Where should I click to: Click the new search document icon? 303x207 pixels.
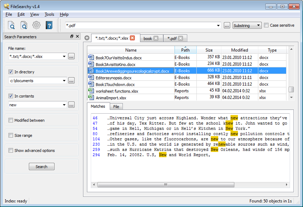(11, 25)
